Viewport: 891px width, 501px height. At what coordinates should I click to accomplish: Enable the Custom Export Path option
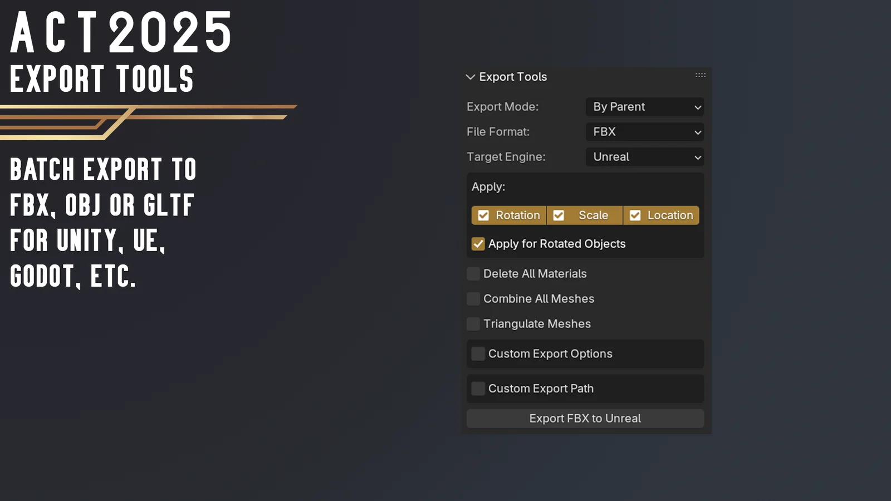[x=477, y=389]
